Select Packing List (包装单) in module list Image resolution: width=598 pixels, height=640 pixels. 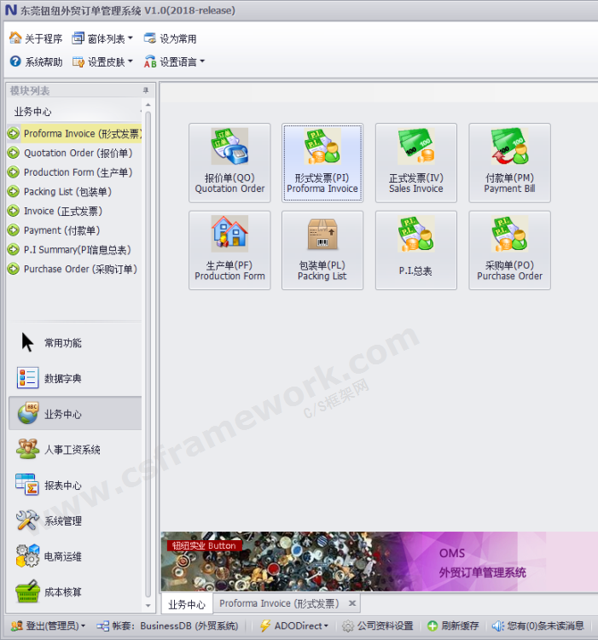(x=67, y=192)
